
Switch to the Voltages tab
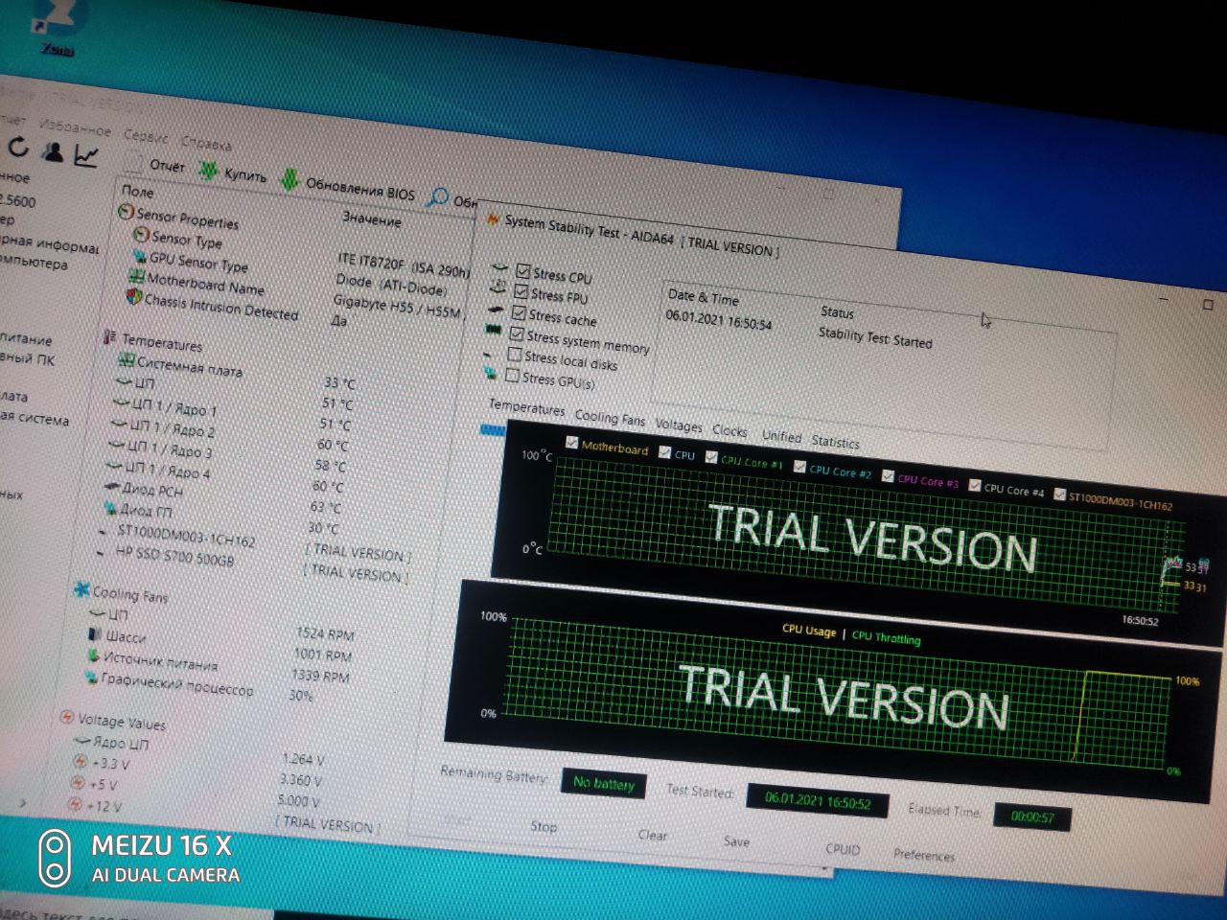679,425
